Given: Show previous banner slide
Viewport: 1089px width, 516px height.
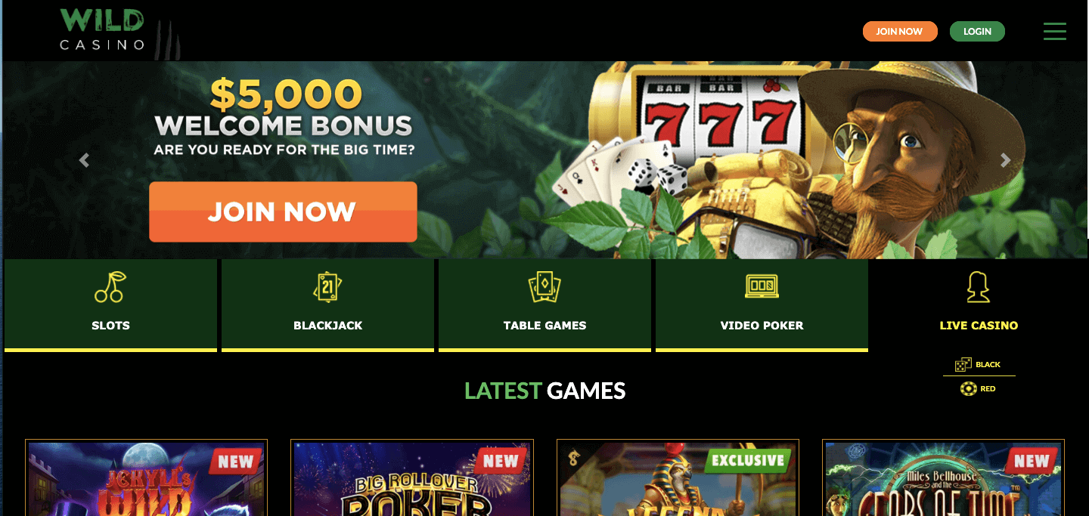Looking at the screenshot, I should (x=84, y=160).
